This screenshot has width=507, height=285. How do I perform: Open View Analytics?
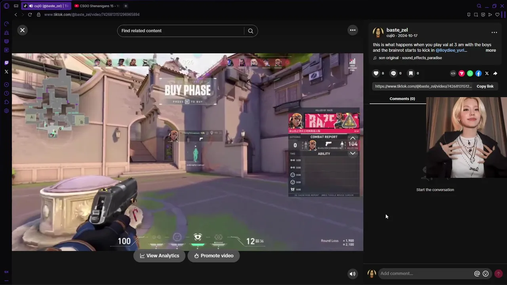pyautogui.click(x=159, y=256)
